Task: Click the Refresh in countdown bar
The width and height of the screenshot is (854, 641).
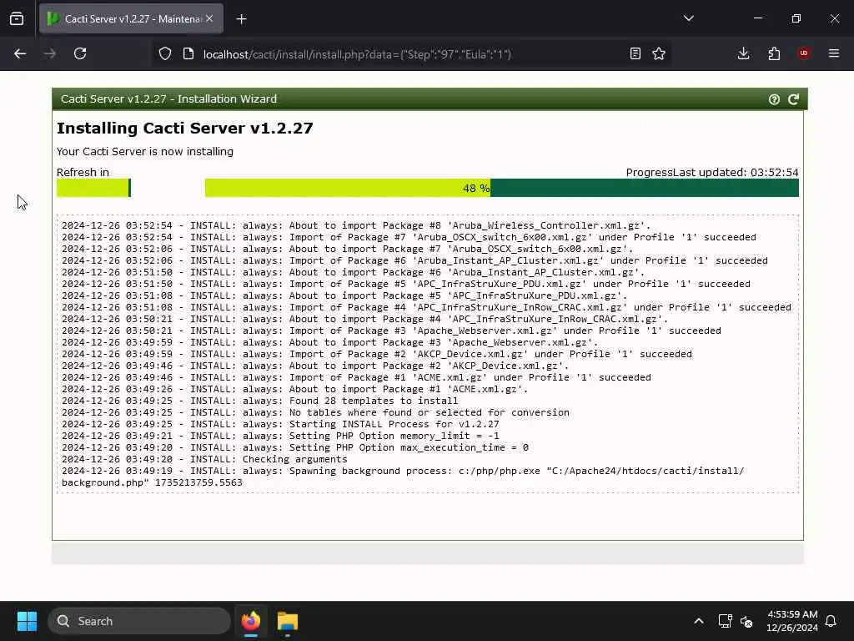Action: tap(93, 188)
